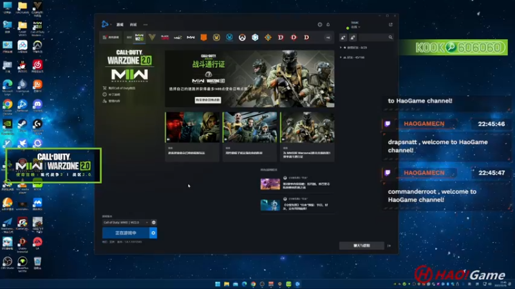This screenshot has width=515, height=289.
Task: Switch to the 商城 shop tab
Action: pos(133,24)
